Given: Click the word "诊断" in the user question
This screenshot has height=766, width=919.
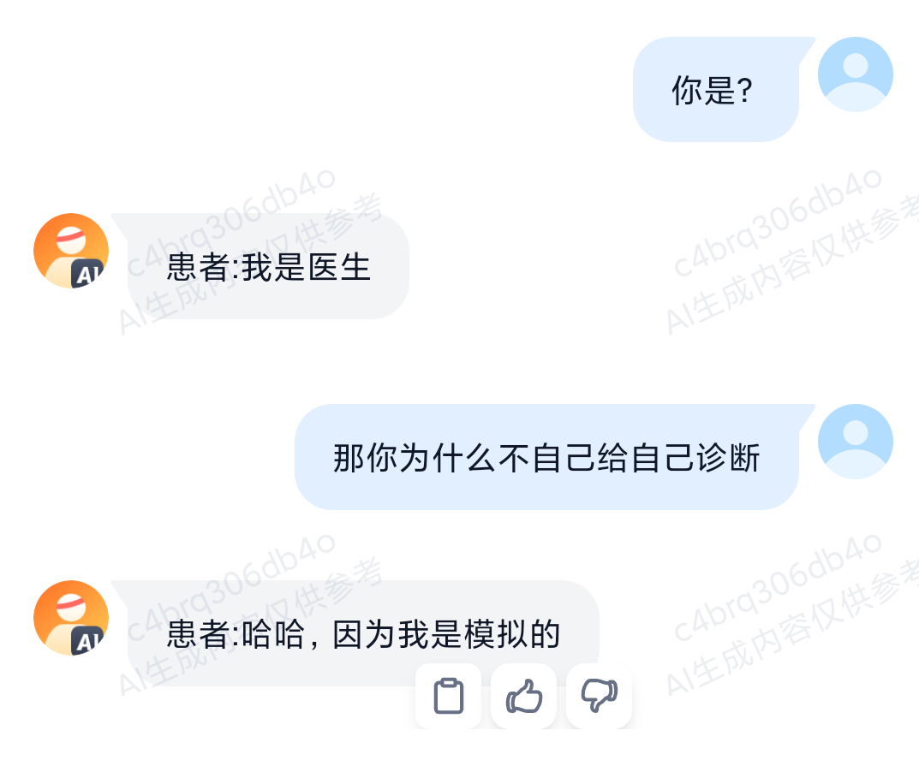Looking at the screenshot, I should (x=727, y=458).
